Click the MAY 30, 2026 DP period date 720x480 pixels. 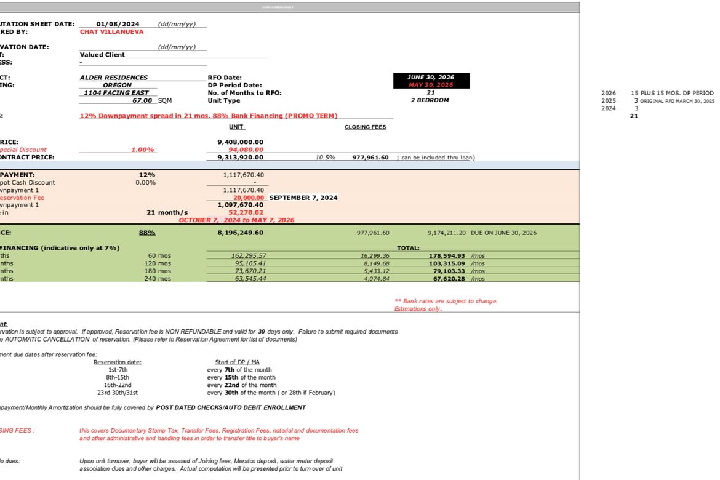pyautogui.click(x=431, y=85)
